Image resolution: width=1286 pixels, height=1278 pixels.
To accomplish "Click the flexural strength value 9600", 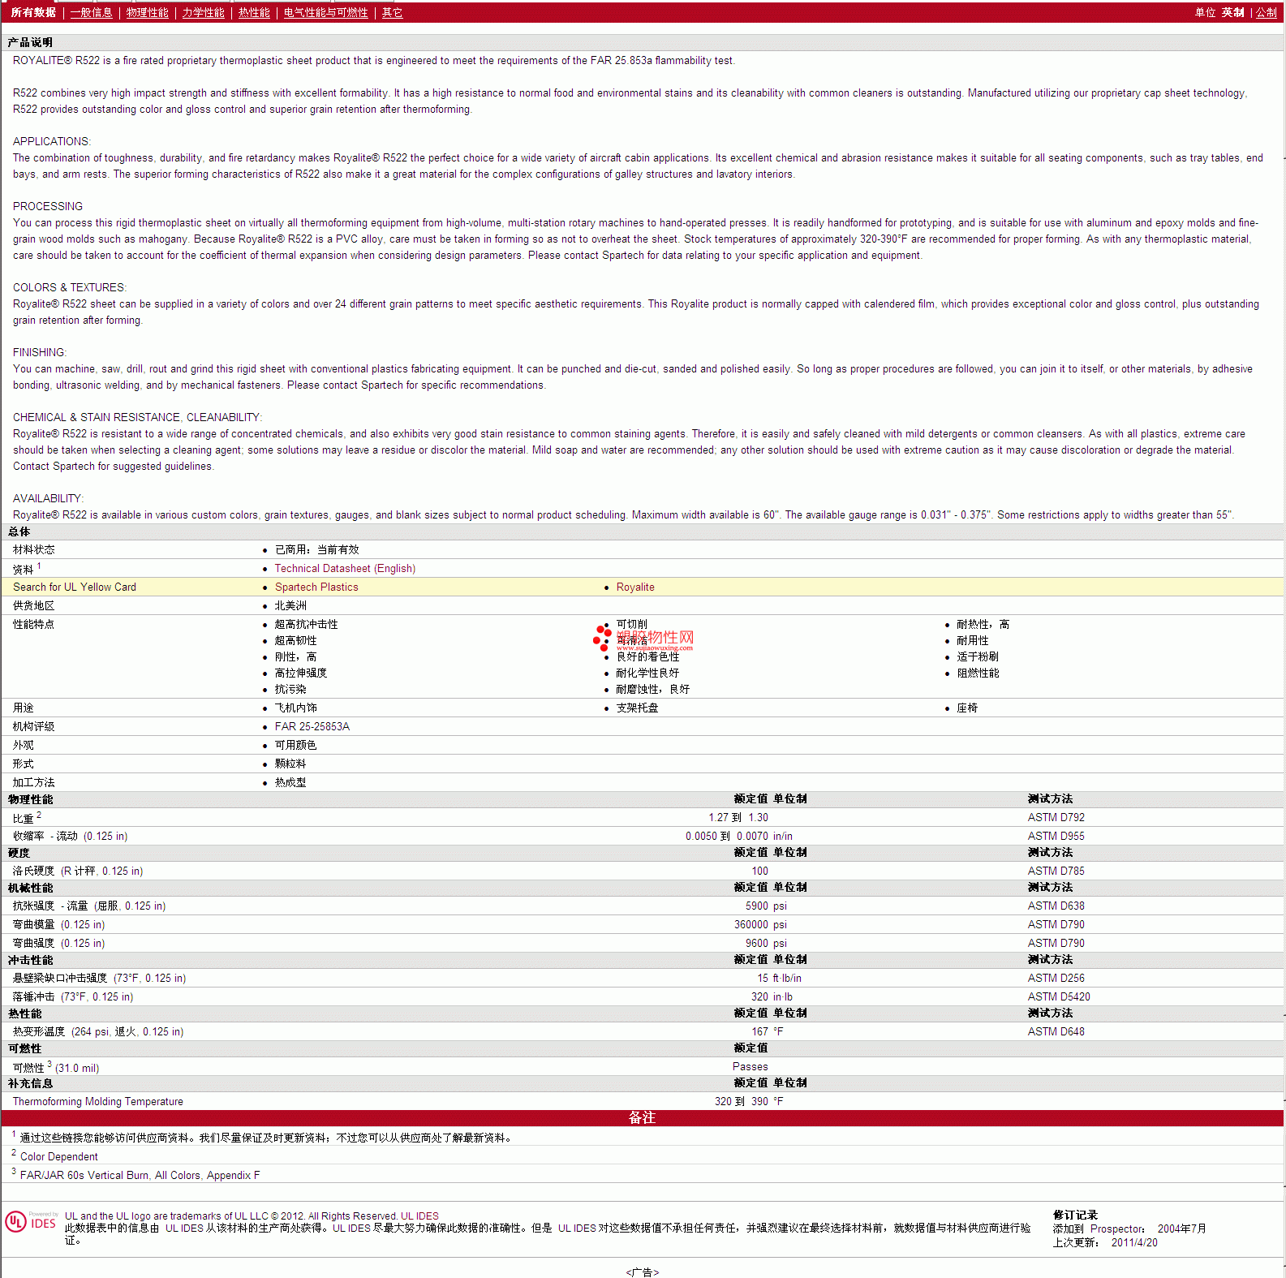I will 757,944.
